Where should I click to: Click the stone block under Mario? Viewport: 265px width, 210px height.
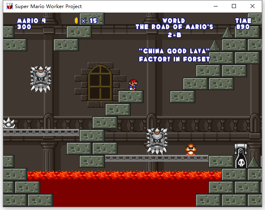click(131, 97)
